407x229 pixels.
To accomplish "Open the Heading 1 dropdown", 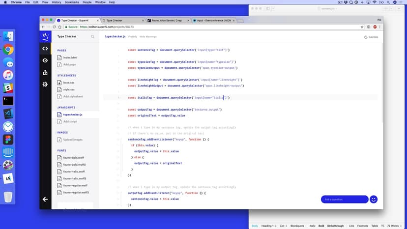I will 269,226.
